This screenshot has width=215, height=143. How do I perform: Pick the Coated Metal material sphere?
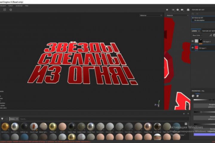(x=82, y=127)
